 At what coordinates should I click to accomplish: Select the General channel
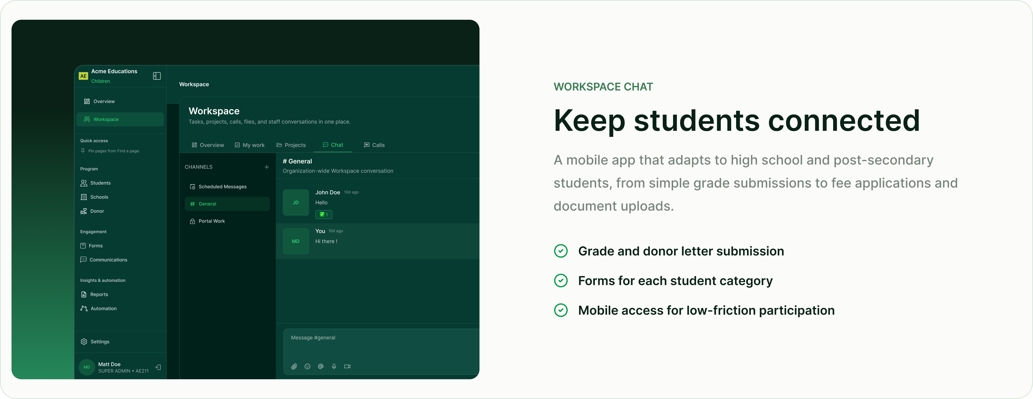227,204
